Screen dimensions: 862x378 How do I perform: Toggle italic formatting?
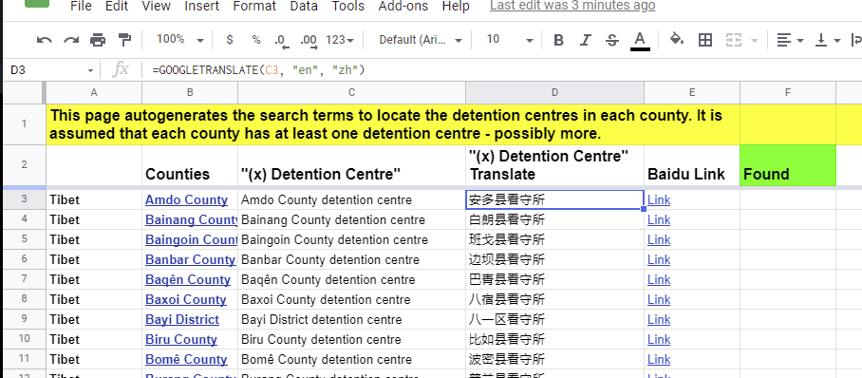coord(586,40)
